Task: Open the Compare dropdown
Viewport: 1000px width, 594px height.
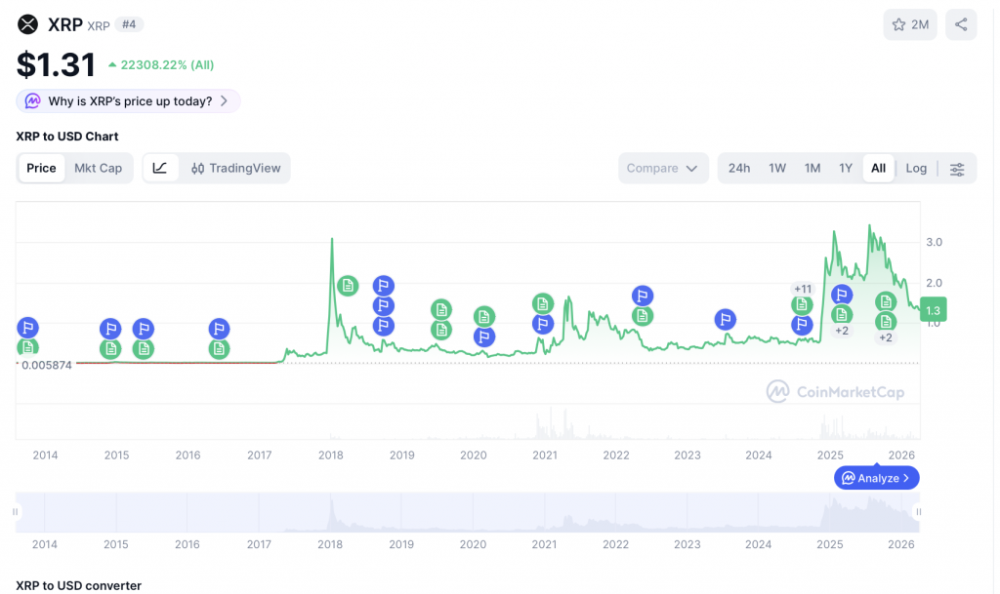Action: [663, 168]
